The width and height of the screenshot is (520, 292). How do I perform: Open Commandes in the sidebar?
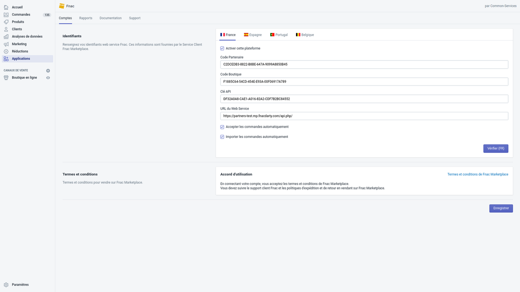[x=27, y=15]
